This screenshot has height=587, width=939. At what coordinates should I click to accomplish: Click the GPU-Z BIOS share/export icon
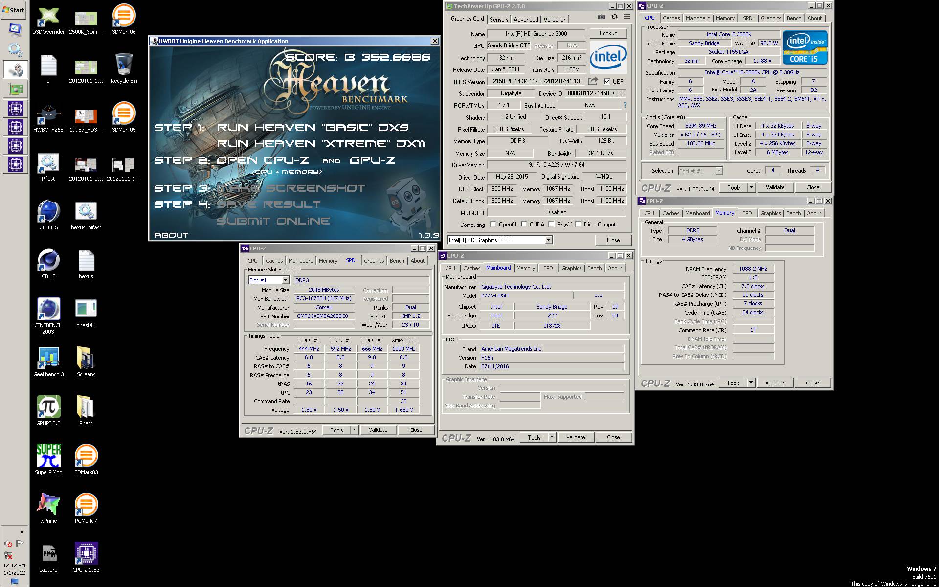point(593,81)
